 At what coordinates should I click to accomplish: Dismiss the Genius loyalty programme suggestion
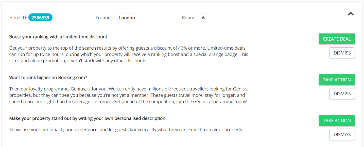[x=342, y=94]
